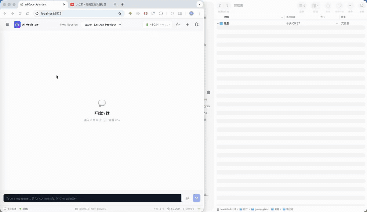This screenshot has height=212, width=367.
Task: Open AI Assistant settings gear
Action: point(197,24)
